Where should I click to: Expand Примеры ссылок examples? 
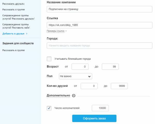click(x=56, y=31)
